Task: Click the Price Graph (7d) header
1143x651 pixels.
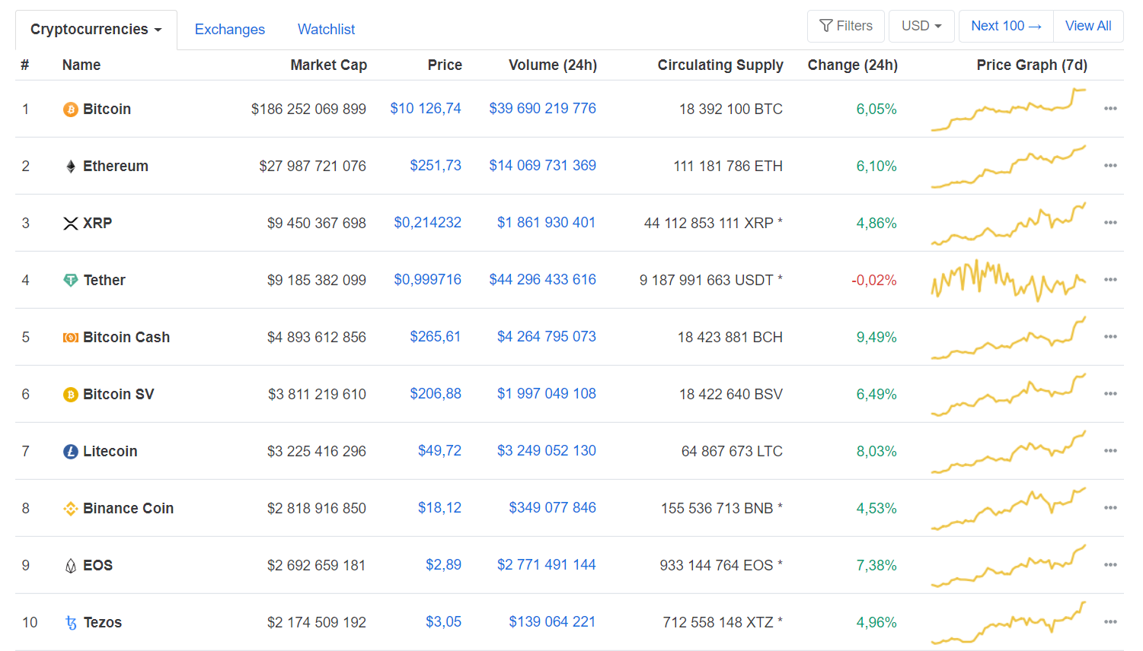Action: pos(1032,65)
